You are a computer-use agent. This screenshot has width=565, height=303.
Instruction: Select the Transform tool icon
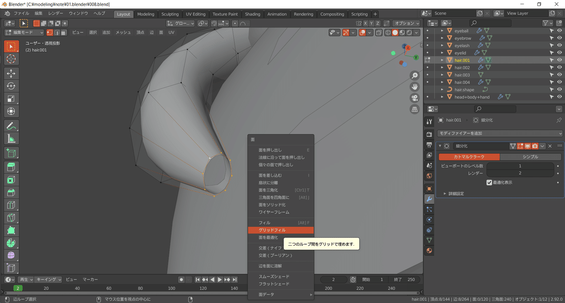pyautogui.click(x=11, y=112)
